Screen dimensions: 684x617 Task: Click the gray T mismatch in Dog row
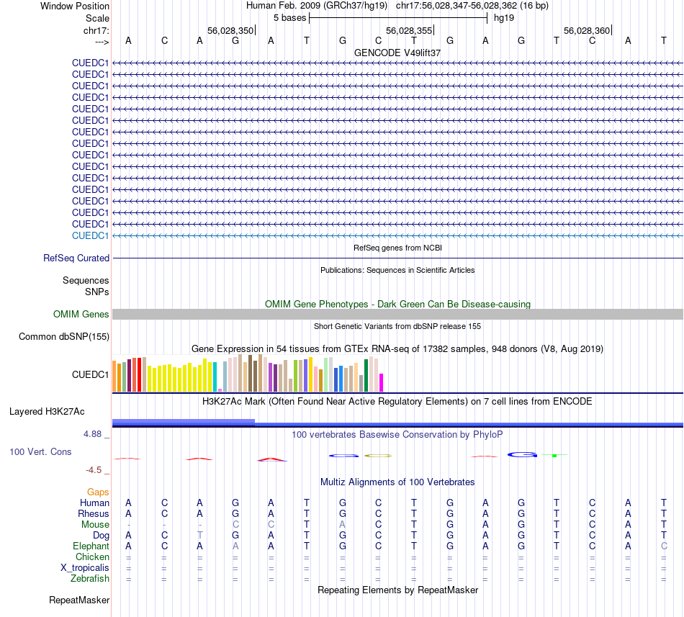click(199, 535)
